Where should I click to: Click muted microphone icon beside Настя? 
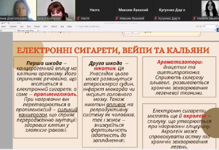click(x=78, y=18)
